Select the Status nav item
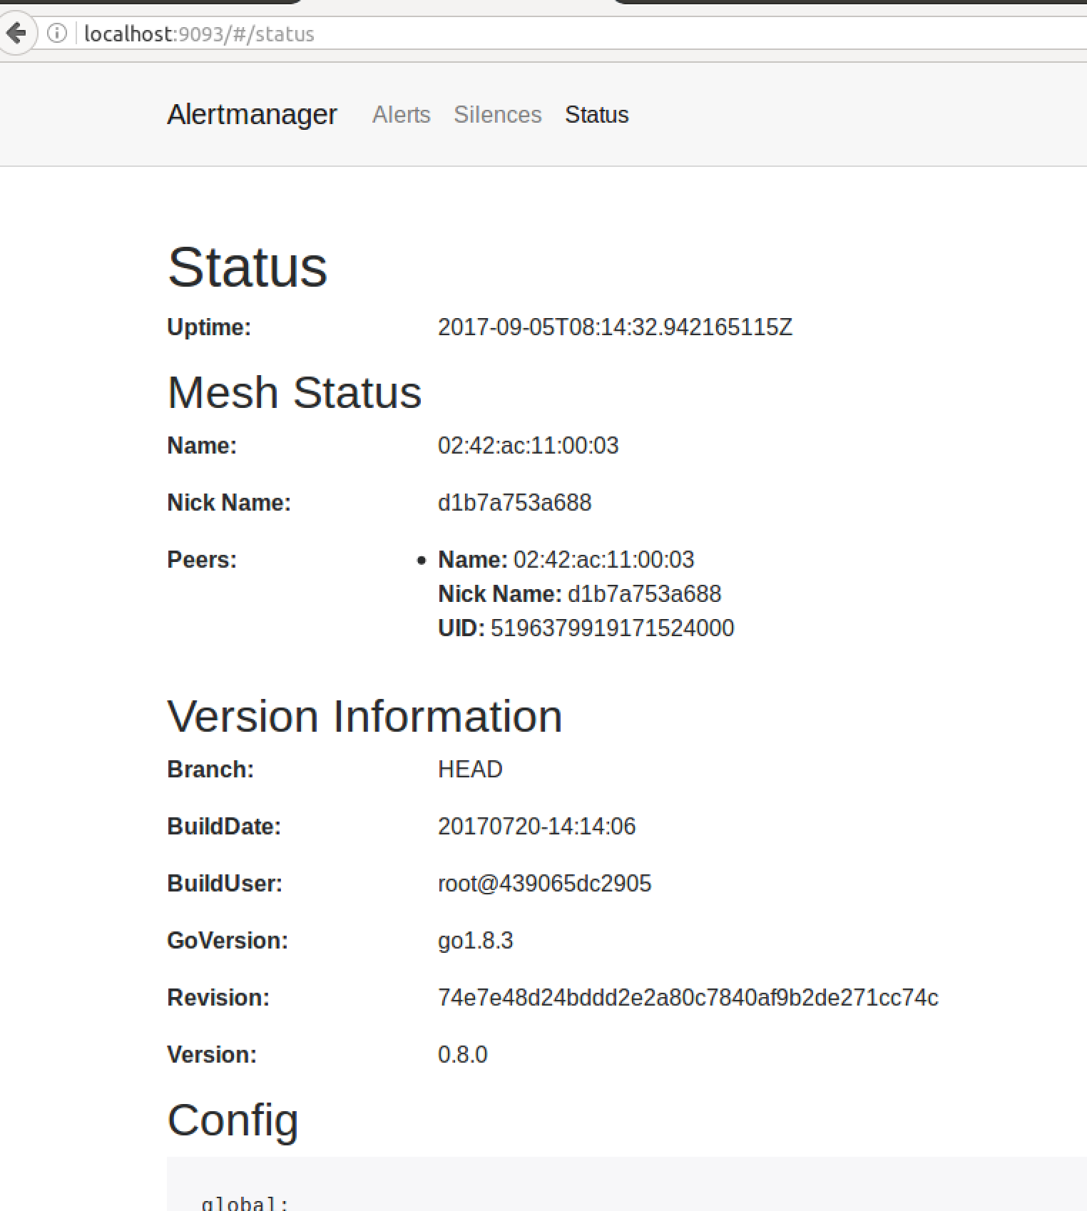Viewport: 1087px width, 1211px height. 596,114
